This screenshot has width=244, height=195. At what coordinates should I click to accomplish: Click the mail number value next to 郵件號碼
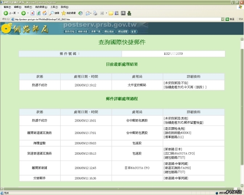173,54
